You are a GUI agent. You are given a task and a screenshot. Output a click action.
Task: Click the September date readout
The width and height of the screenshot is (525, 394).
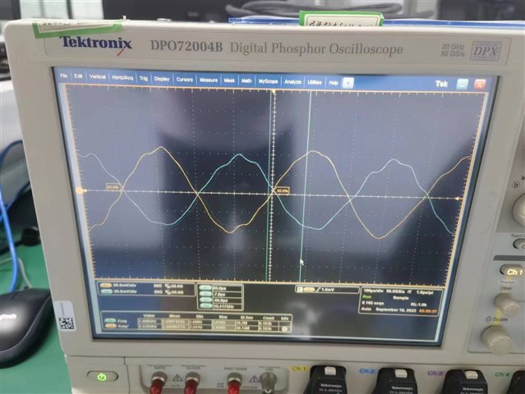[394, 309]
